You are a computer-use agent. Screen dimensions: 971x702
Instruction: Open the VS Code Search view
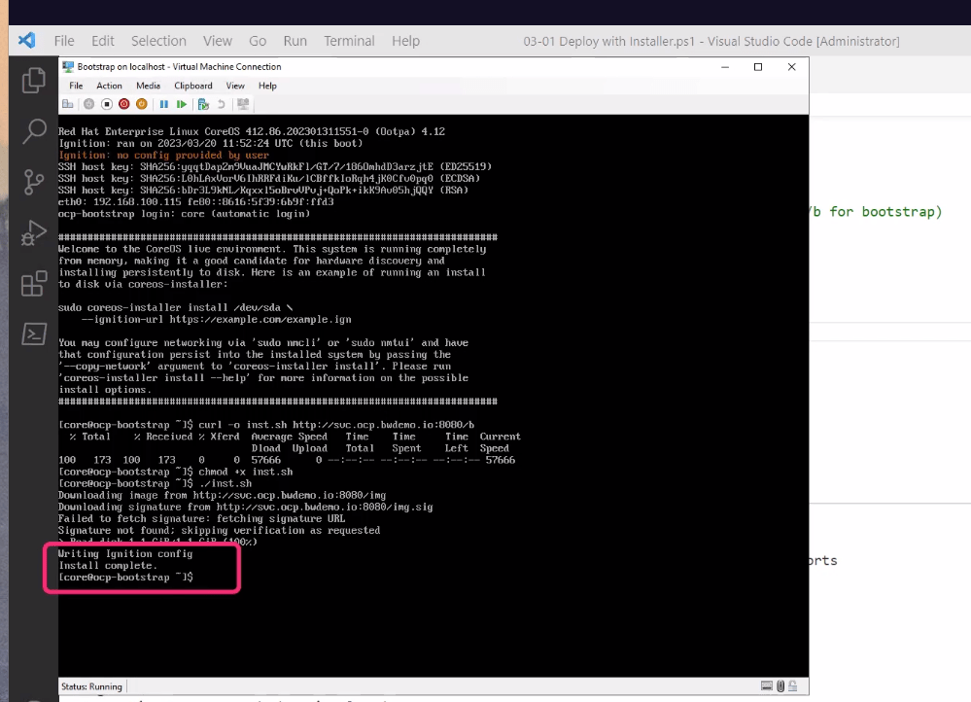pos(34,130)
